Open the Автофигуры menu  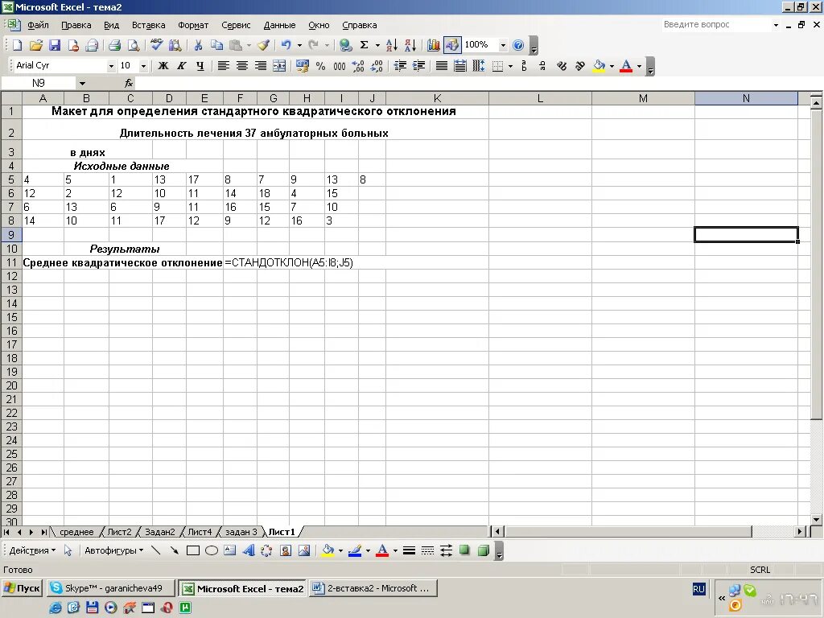point(114,550)
